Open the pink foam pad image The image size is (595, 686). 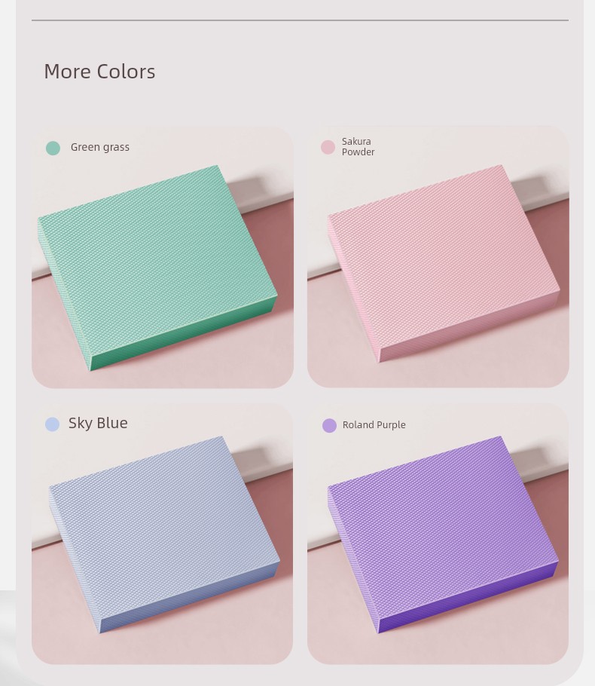pos(444,264)
